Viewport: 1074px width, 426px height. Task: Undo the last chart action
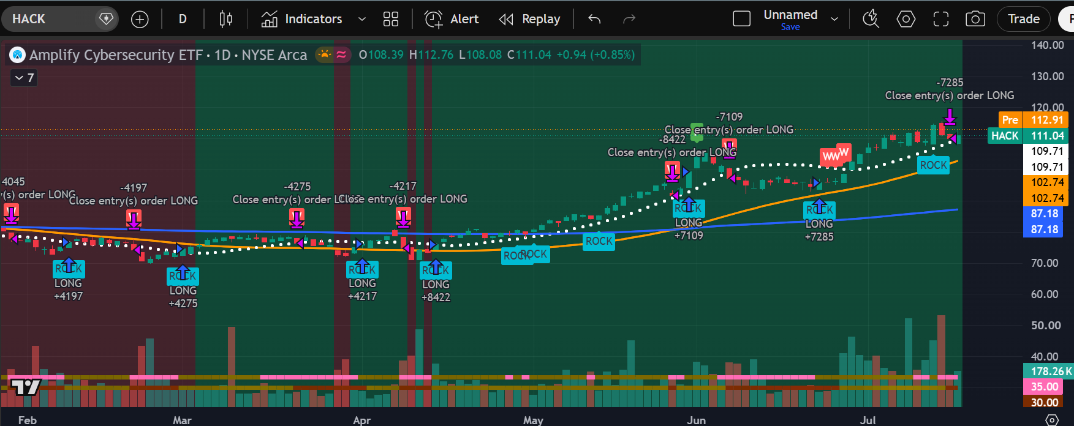tap(594, 20)
